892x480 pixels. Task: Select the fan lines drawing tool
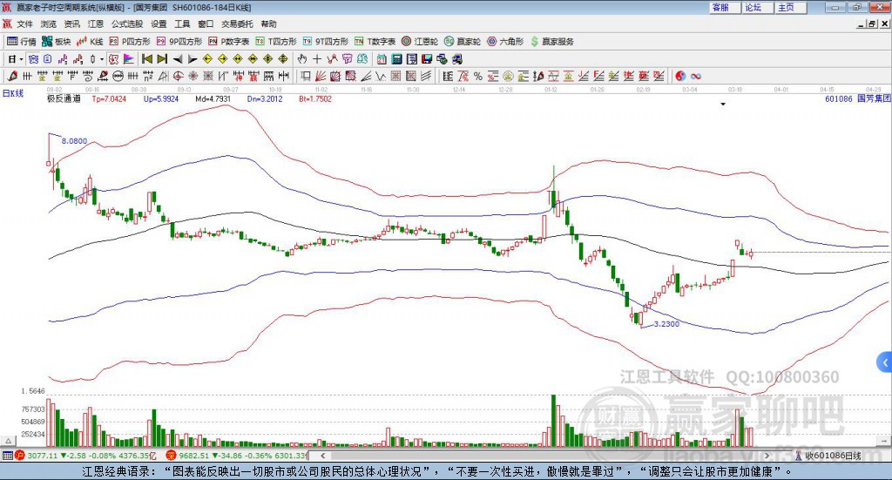[321, 76]
